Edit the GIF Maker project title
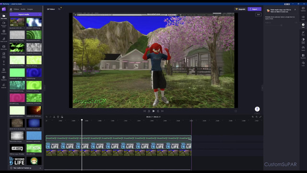 click(51, 9)
